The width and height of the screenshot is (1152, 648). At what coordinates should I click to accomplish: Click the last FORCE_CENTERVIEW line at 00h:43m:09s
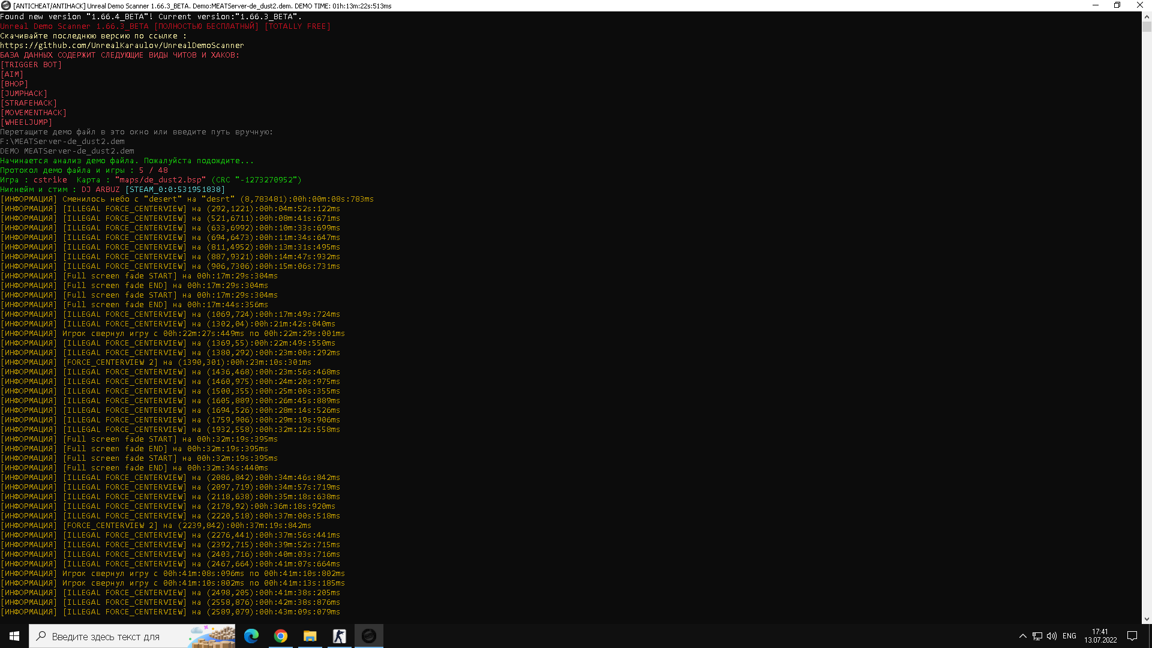pyautogui.click(x=170, y=612)
